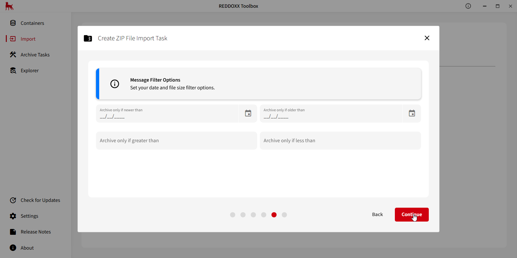
Task: Minimize the REDDOXX Toolbox window
Action: click(485, 6)
